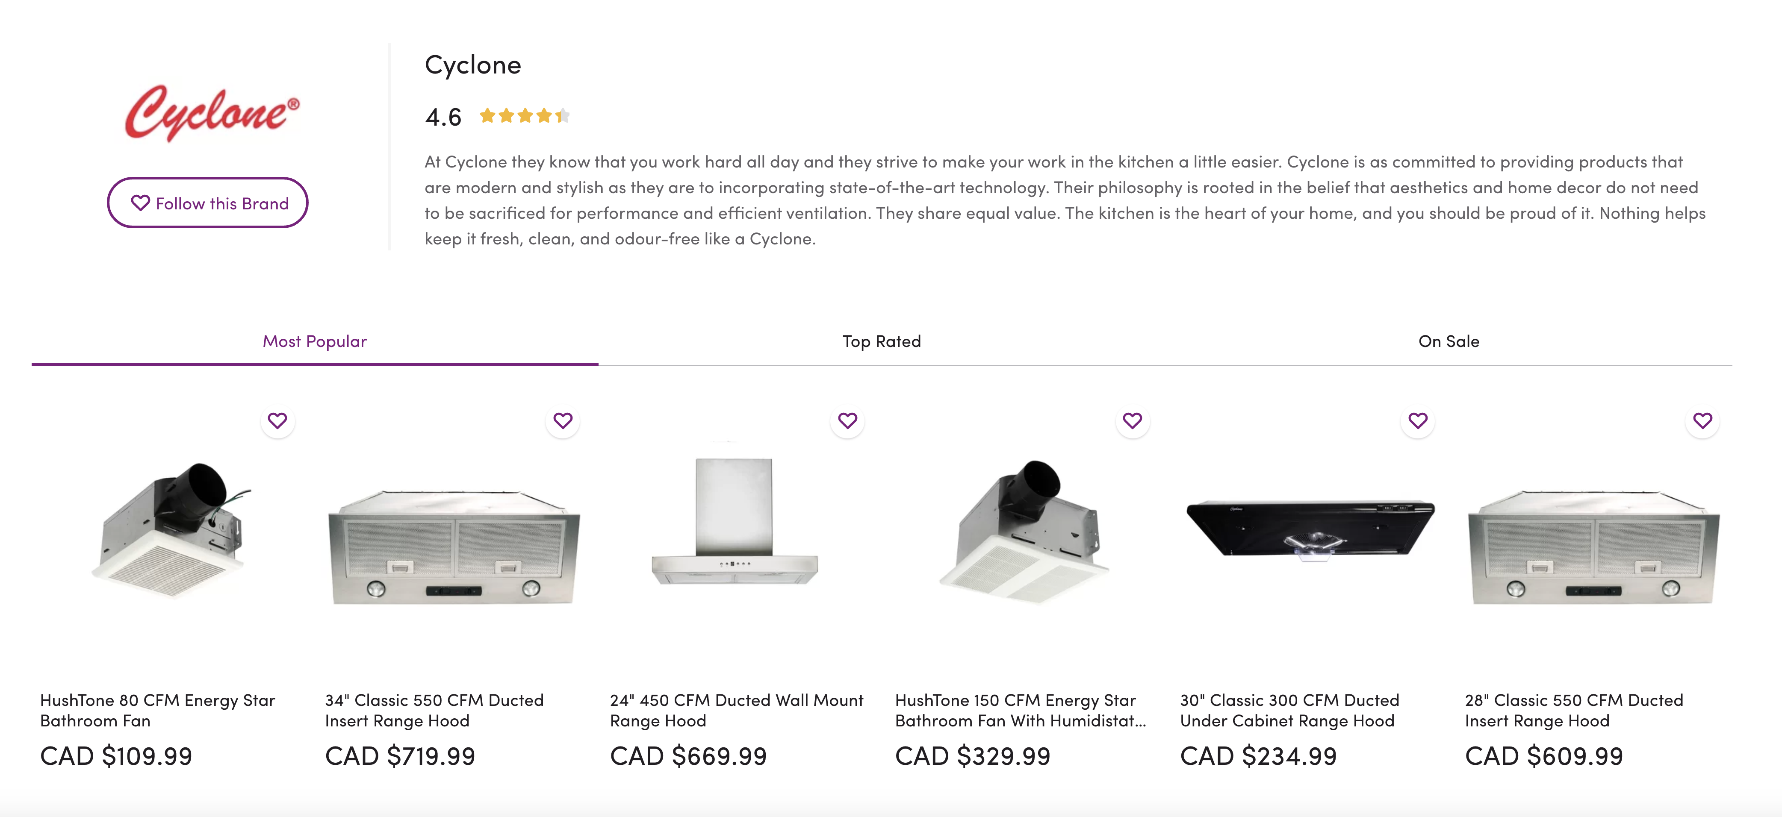
Task: Click the heart icon on 28" Classic 550 CFM hood
Action: 1703,420
